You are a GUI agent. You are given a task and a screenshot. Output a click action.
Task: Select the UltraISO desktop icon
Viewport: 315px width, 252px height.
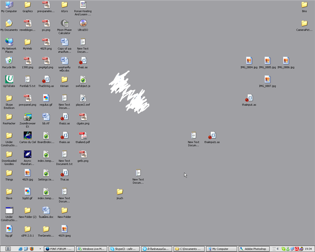pyautogui.click(x=83, y=25)
